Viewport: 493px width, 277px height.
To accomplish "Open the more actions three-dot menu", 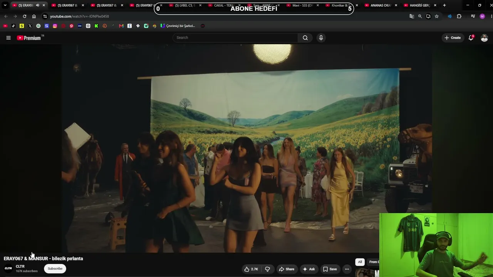I will (347, 269).
